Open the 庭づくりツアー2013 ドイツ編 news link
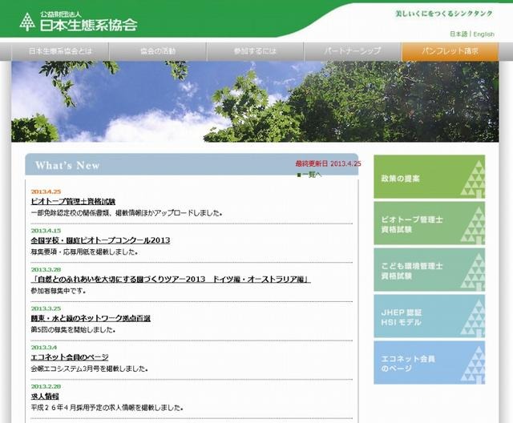This screenshot has height=423, width=513. tap(171, 279)
